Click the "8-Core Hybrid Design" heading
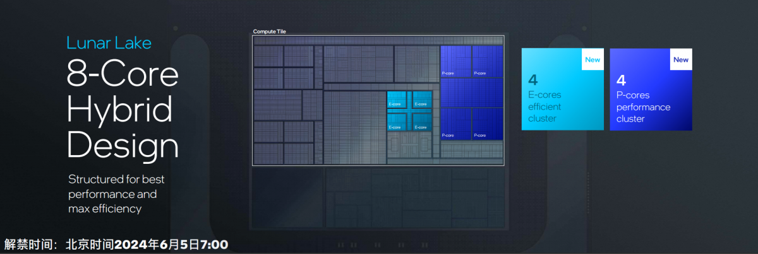Viewport: 758px width, 254px height. tap(123, 110)
